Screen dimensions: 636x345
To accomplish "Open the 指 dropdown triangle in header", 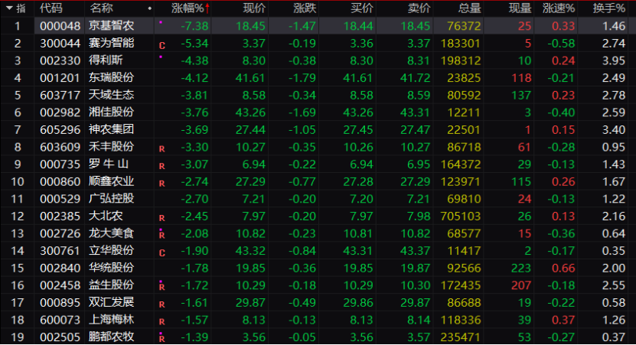I will (9, 8).
